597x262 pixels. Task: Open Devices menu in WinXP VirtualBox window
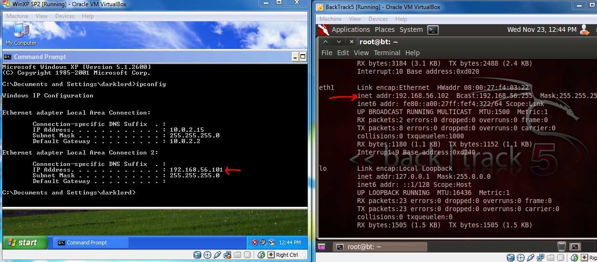[65, 16]
